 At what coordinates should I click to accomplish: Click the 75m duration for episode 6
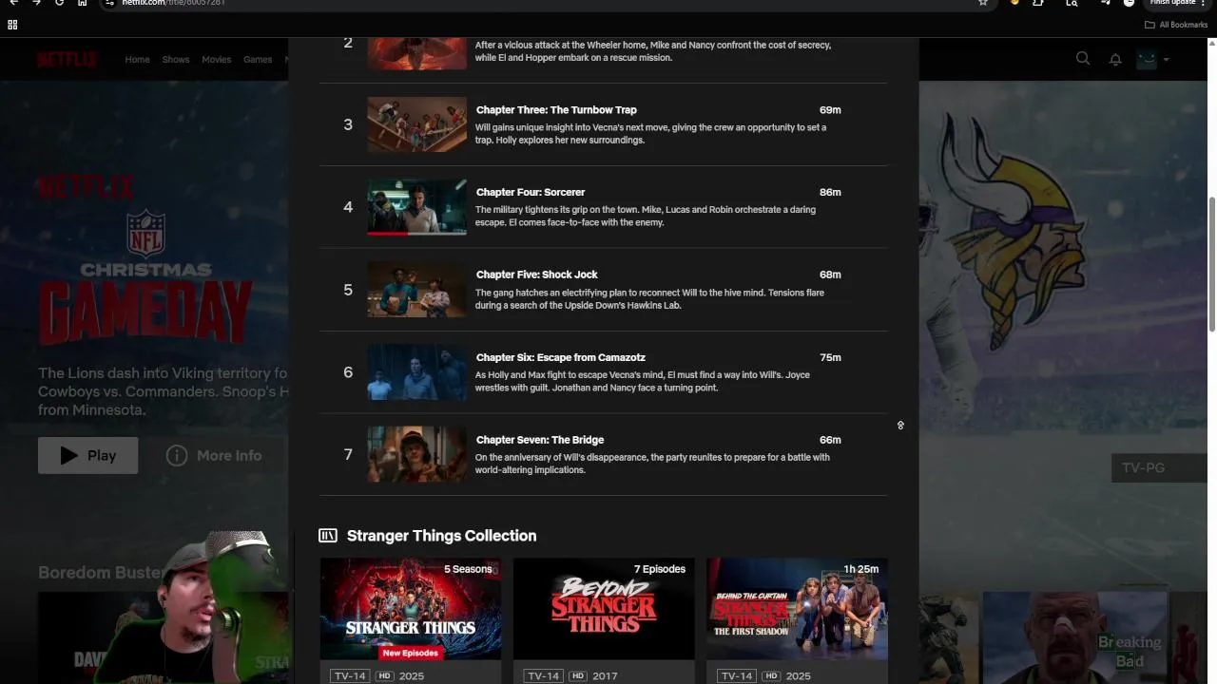pyautogui.click(x=830, y=357)
